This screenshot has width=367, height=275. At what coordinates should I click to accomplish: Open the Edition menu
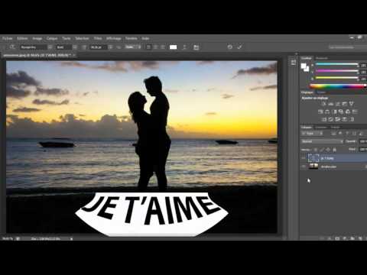(22, 38)
